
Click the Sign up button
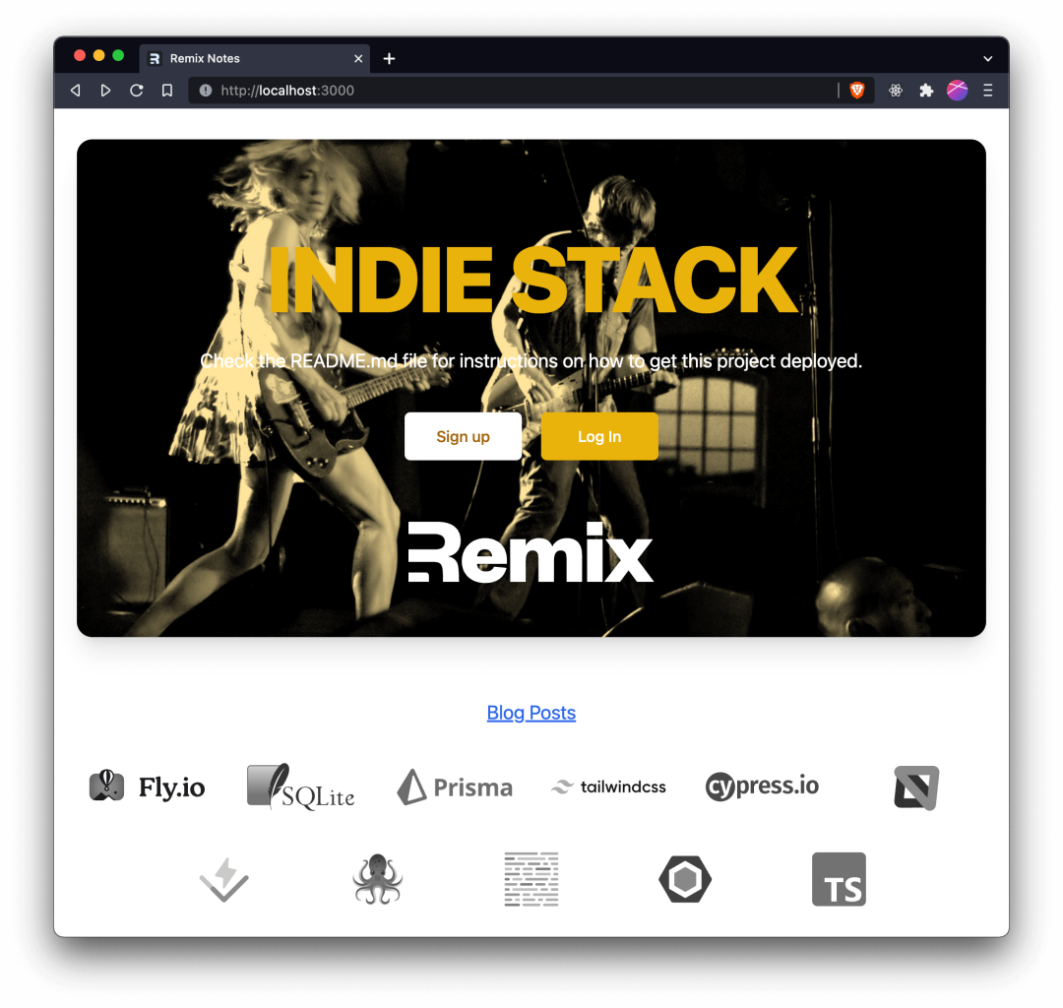[x=463, y=436]
